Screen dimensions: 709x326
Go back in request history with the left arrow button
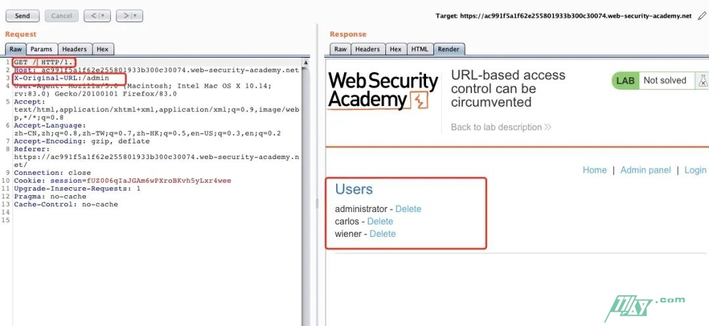pos(93,16)
